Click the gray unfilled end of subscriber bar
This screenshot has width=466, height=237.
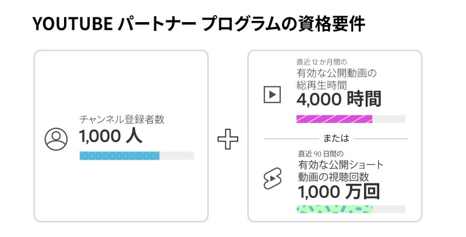177,155
